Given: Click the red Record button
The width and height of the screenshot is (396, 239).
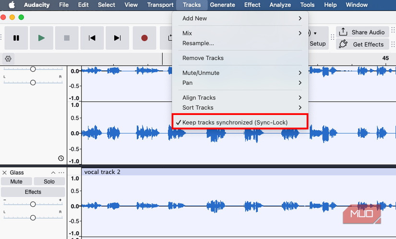Looking at the screenshot, I should click(x=144, y=38).
